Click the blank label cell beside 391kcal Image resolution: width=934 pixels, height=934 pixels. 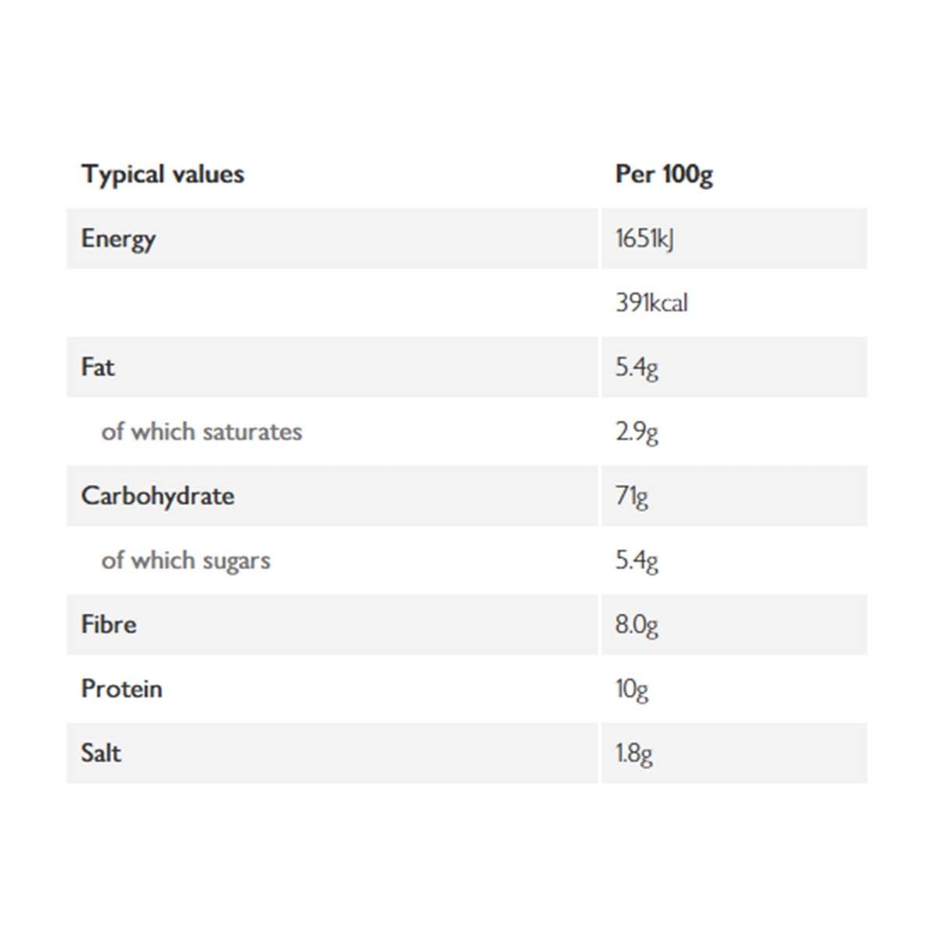click(332, 303)
